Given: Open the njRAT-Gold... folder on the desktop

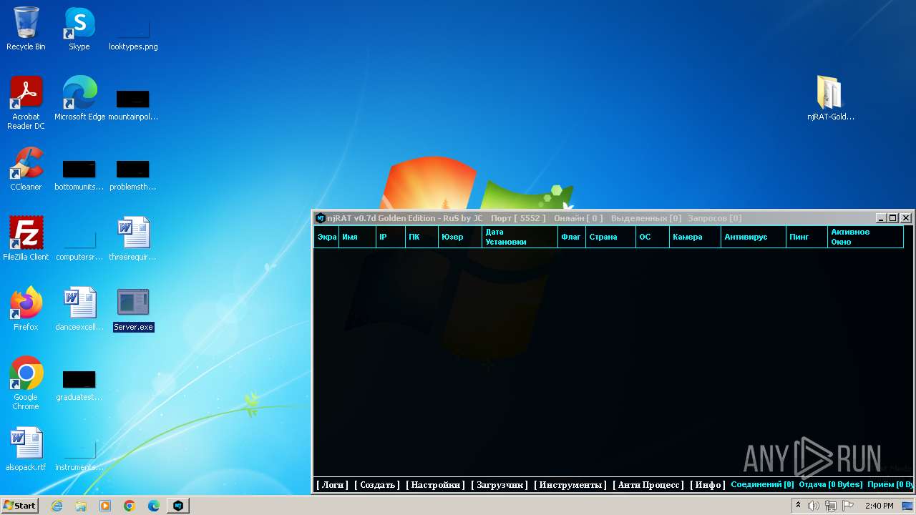Looking at the screenshot, I should point(831,99).
